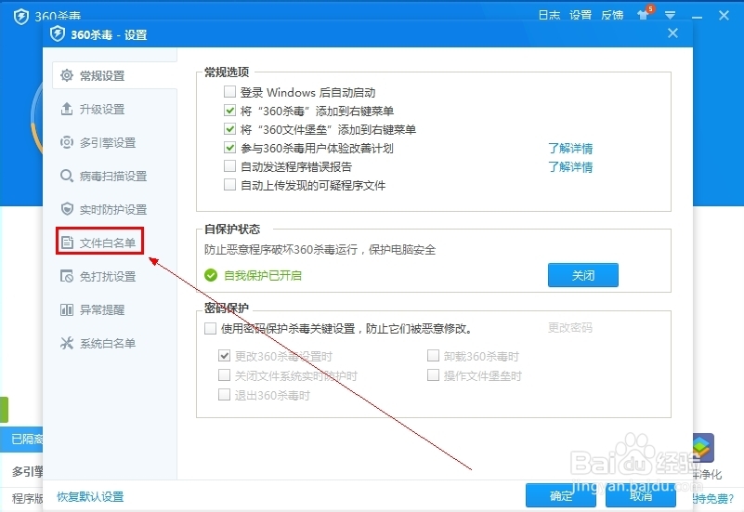Enable 自动发送程序错误报告 checkbox
Viewport: 744px width, 512px height.
(x=229, y=166)
